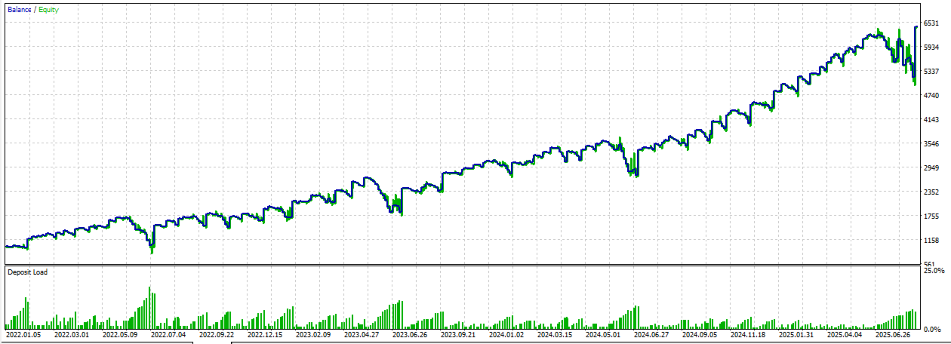Click the 2022.12.15 date label

point(265,333)
